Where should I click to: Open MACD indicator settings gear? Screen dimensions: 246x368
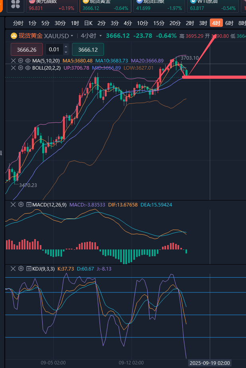click(x=21, y=205)
